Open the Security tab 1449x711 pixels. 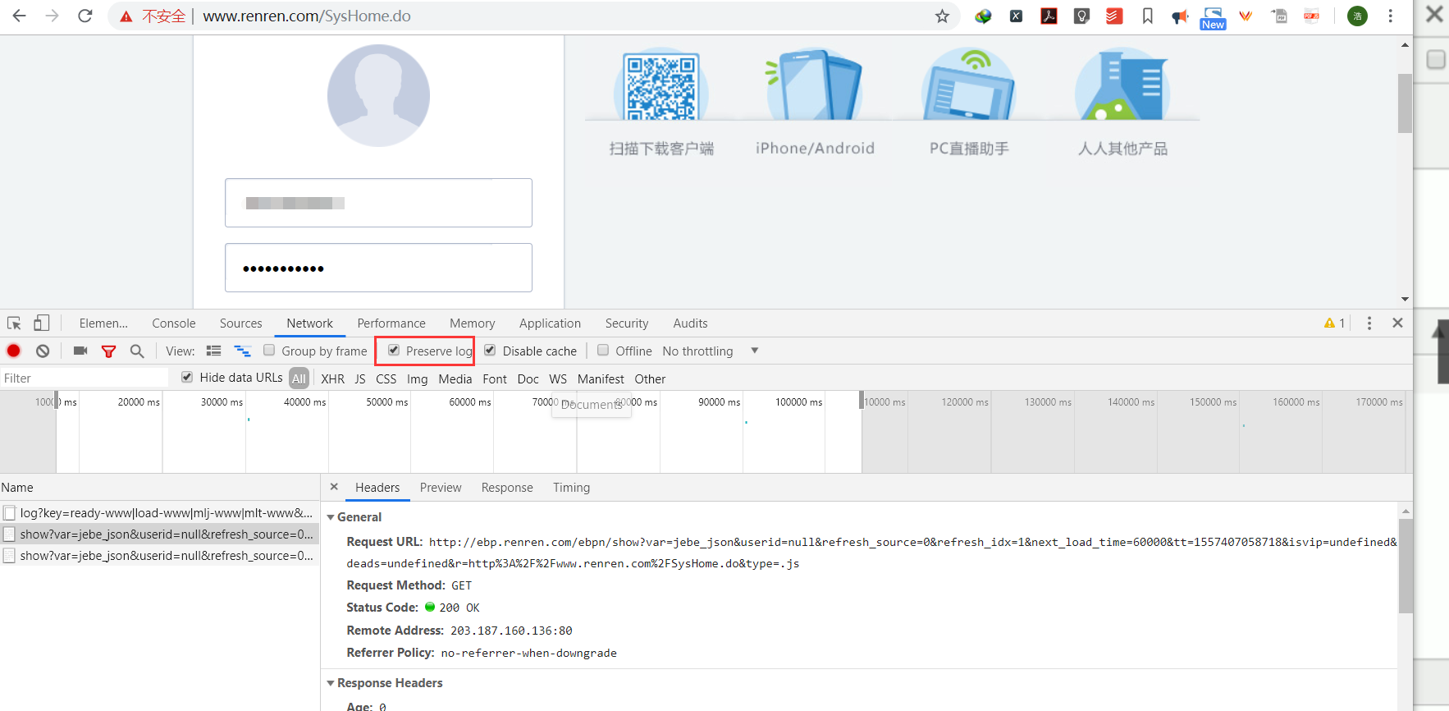coord(627,323)
